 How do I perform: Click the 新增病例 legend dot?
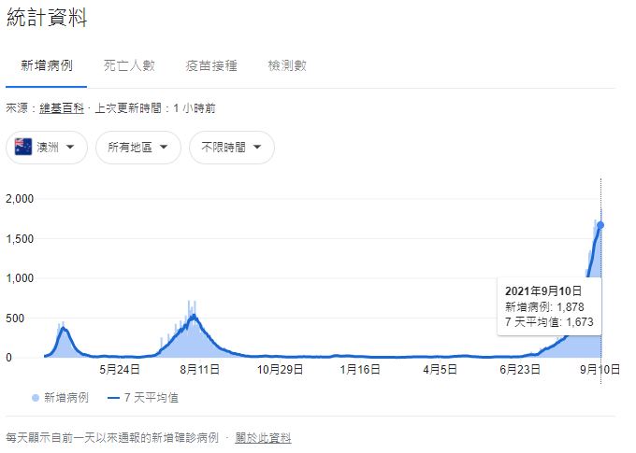36,398
